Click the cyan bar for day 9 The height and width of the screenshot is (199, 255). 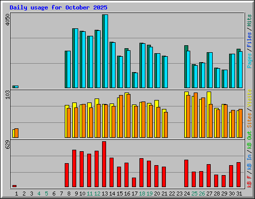pos(76,58)
